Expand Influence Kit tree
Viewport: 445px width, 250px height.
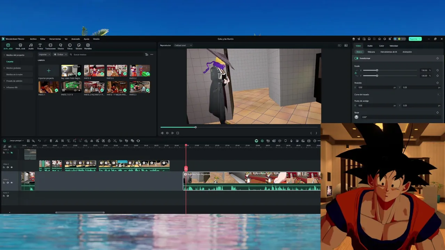(x=4, y=87)
